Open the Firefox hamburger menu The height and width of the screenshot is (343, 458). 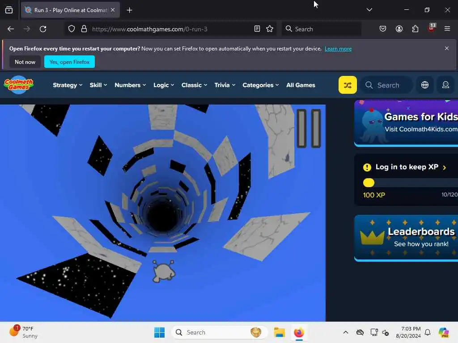[447, 29]
